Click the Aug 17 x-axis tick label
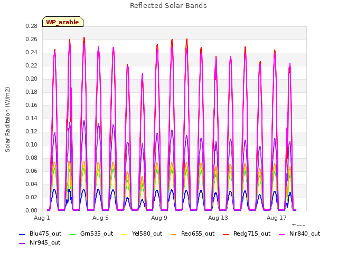The width and height of the screenshot is (338, 253). (x=277, y=218)
